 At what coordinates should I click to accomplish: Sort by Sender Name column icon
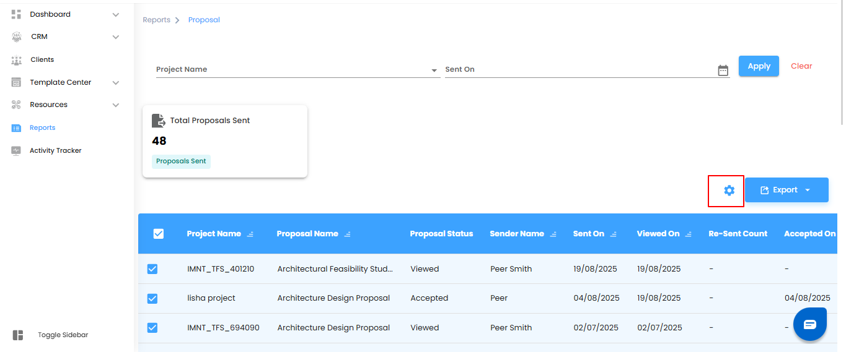coord(553,234)
